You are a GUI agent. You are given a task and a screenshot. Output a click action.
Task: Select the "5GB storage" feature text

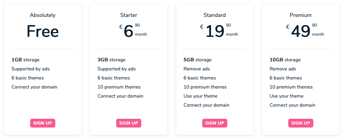(197, 60)
